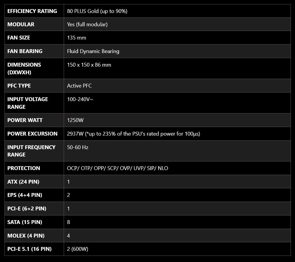The image size is (295, 262).
Task: Click the EFFICIENCY RATING row label
Action: click(32, 11)
